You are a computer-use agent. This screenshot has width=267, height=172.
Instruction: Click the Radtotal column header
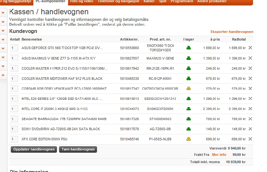[239, 39]
